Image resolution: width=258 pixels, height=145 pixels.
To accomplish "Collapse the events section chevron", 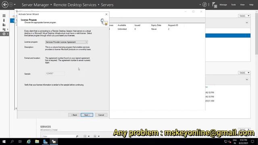I will [247, 80].
